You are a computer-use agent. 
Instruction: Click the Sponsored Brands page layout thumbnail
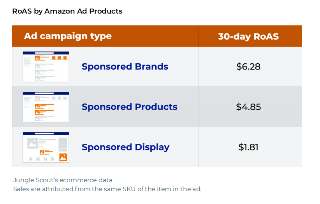(x=46, y=66)
